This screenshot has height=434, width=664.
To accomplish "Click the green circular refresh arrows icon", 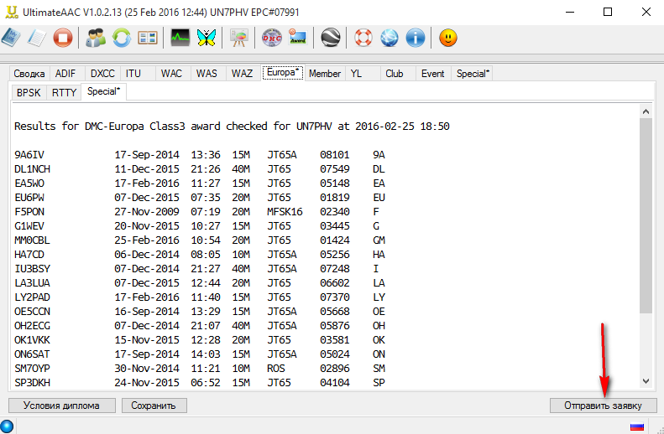I will [122, 38].
